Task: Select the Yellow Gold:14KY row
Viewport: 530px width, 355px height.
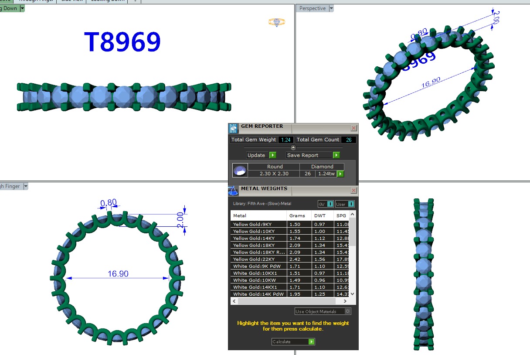Action: pyautogui.click(x=258, y=239)
